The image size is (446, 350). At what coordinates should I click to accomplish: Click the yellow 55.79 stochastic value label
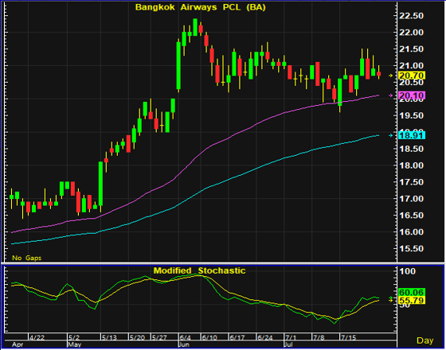pos(412,300)
